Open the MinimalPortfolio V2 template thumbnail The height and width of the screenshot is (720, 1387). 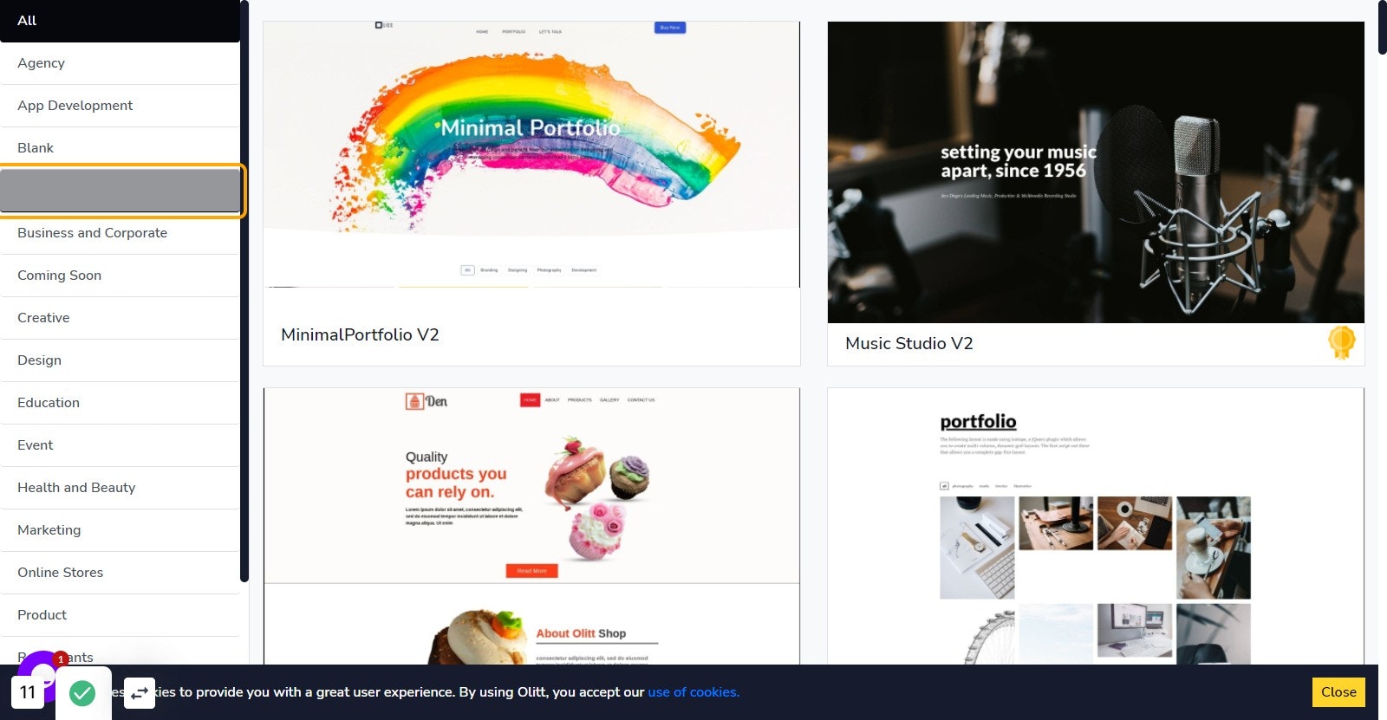[531, 154]
